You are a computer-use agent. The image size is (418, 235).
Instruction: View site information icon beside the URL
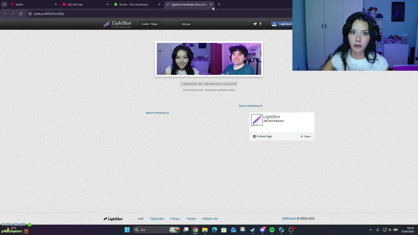30,14
